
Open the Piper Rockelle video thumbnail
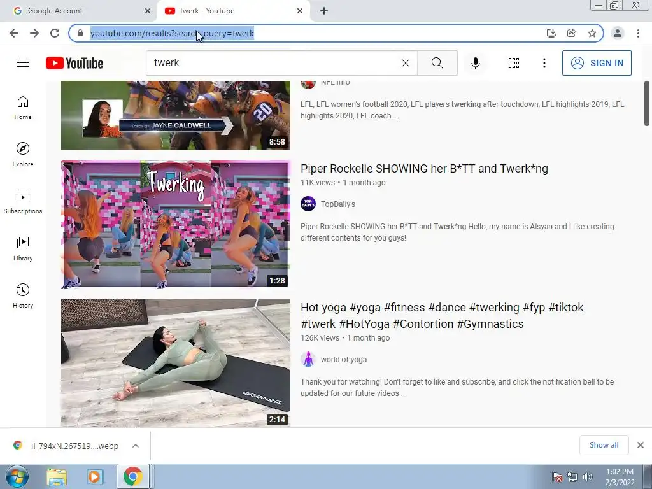point(176,223)
